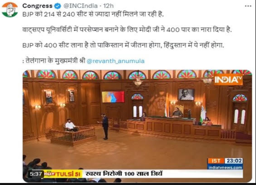Open the @INCIndia handle link
Image resolution: width=256 pixels, height=185 pixels.
[80, 6]
